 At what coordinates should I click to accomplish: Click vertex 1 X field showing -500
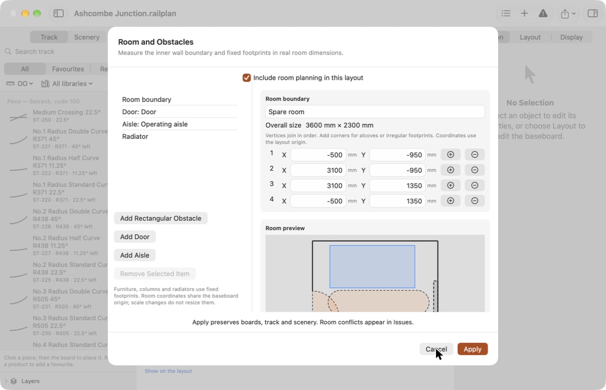pos(318,155)
